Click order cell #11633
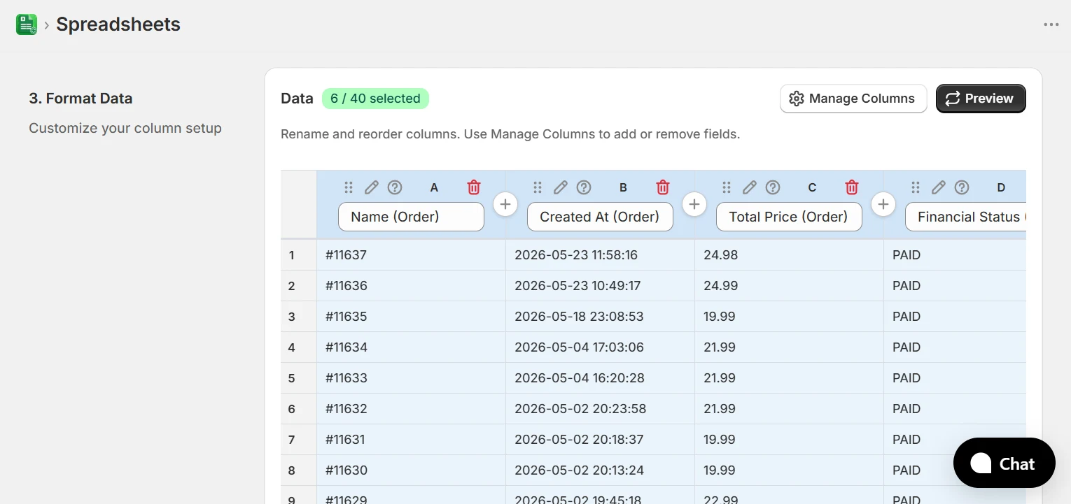This screenshot has width=1071, height=504. click(x=411, y=378)
